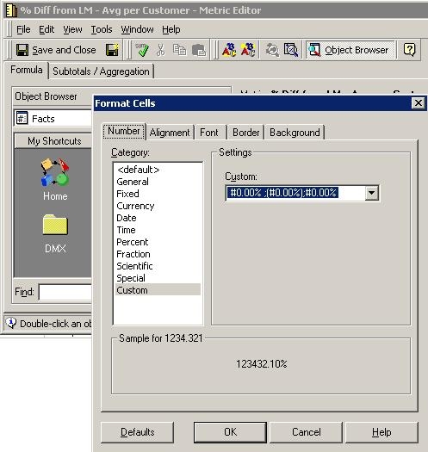Image resolution: width=428 pixels, height=452 pixels.
Task: Switch to the Background tab
Action: pos(295,133)
